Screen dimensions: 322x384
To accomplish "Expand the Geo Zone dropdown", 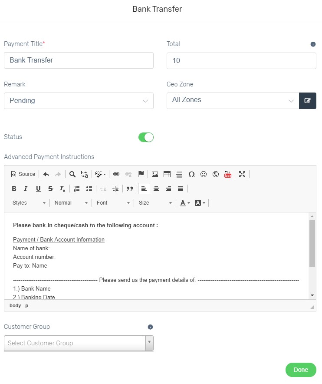I will coord(233,100).
